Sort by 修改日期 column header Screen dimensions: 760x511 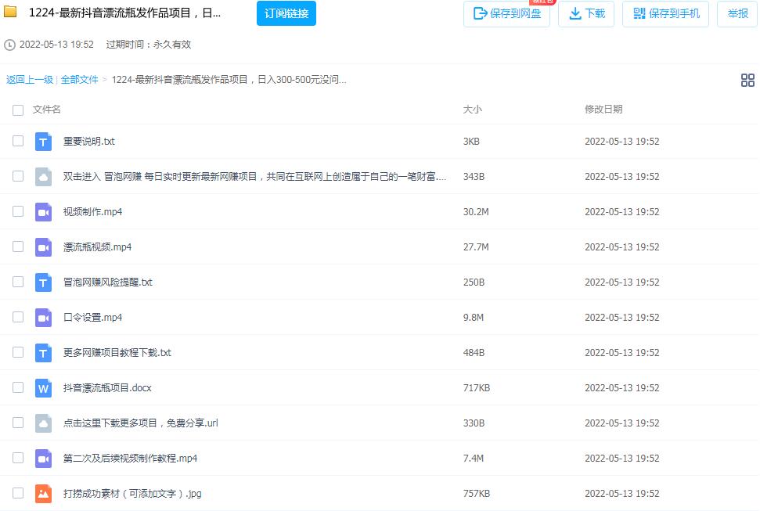[603, 110]
